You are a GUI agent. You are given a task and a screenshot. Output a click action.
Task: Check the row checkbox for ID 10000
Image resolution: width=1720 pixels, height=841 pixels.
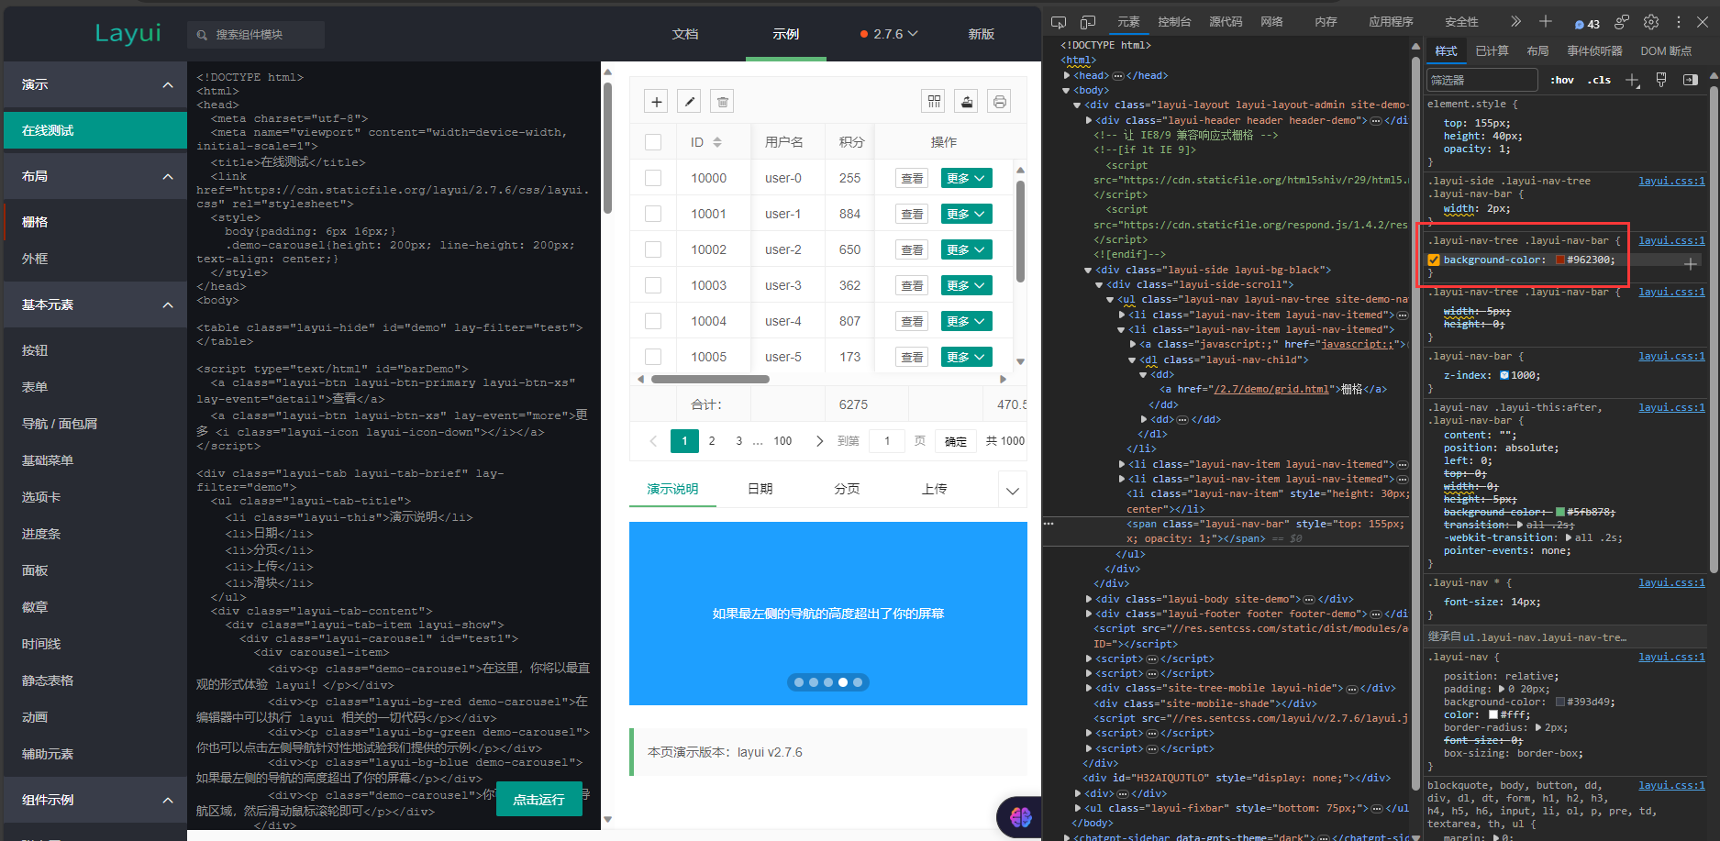[x=653, y=178]
